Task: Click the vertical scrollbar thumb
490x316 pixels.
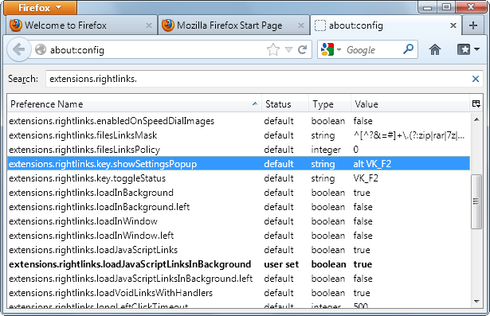Action: [476, 201]
